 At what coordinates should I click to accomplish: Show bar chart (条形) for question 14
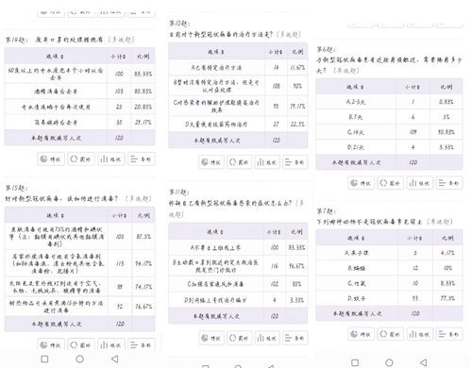click(142, 159)
